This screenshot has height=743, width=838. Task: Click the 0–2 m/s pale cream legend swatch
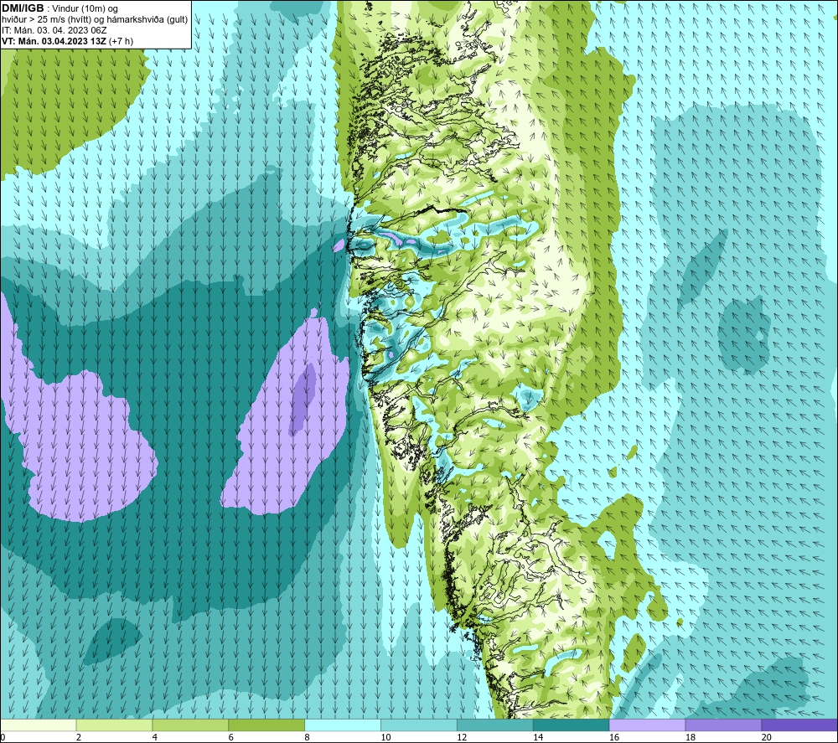pos(38,725)
